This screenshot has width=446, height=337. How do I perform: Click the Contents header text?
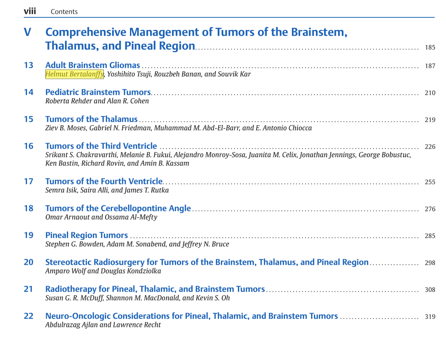coord(64,12)
